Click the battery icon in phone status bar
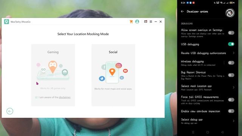The image size is (242, 136). (231, 3)
